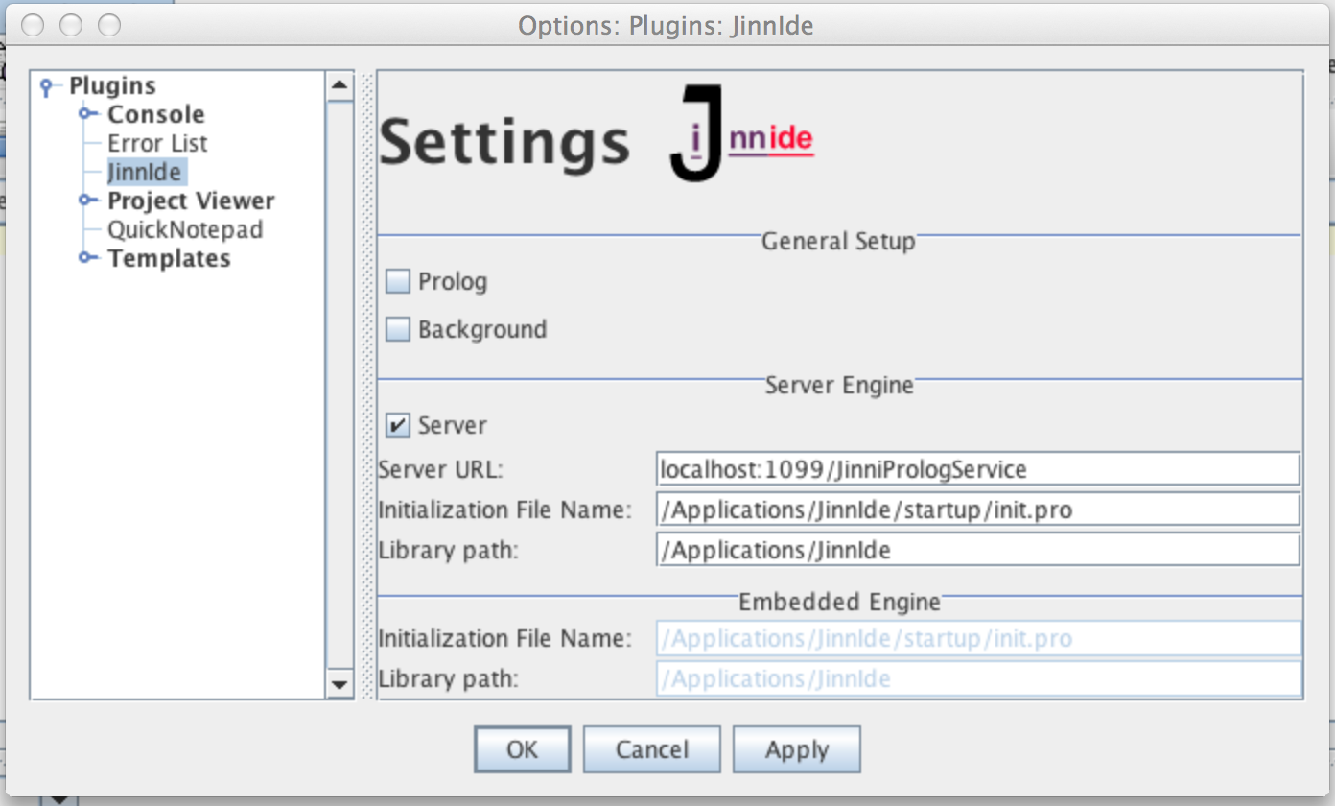Screen dimensions: 1335x806
Task: Expand the Console tree node
Action: pos(87,114)
